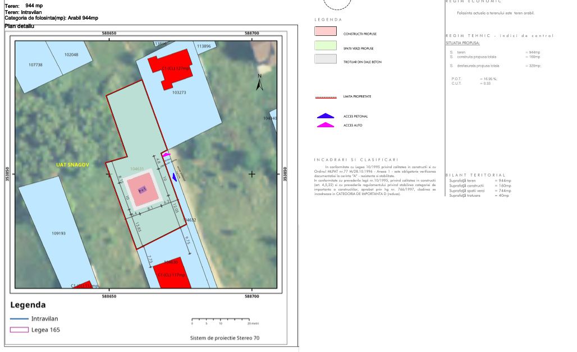Pick the grey Trotuar Din Dale Beton swatch

click(x=325, y=59)
